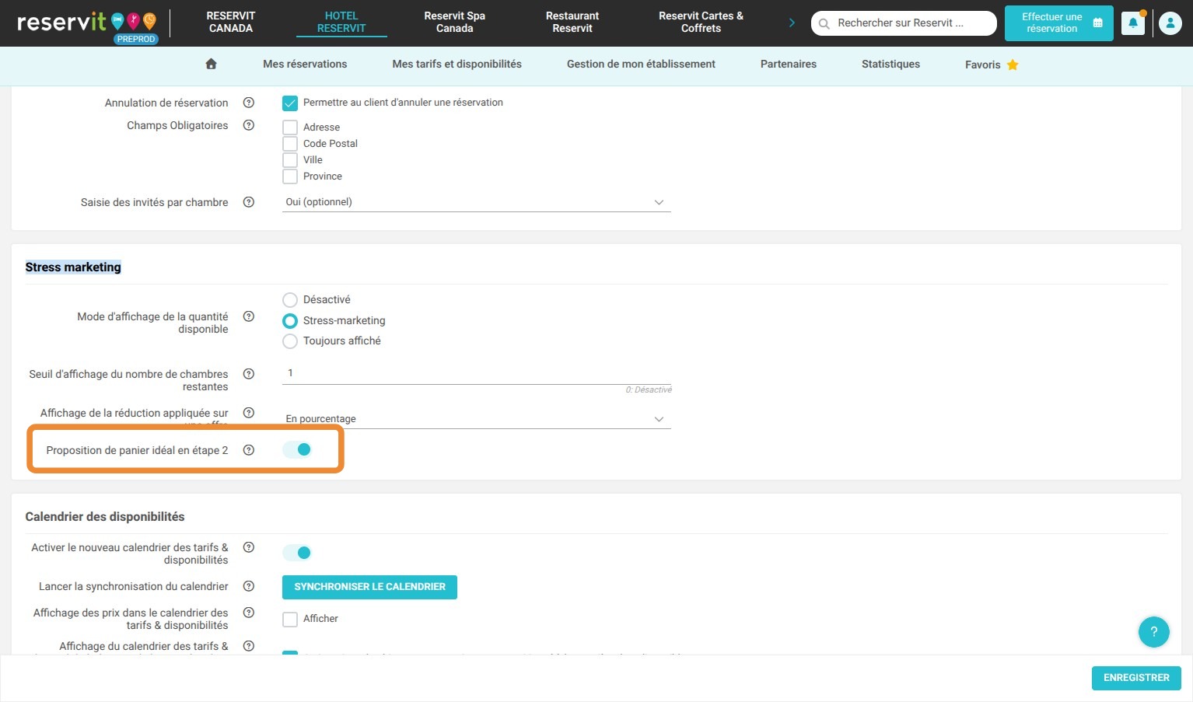Viewport: 1193px width, 702px height.
Task: Open help icon for Lancer la synchronisation
Action: click(249, 586)
